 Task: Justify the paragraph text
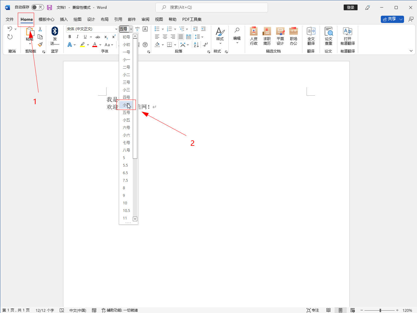pyautogui.click(x=181, y=37)
